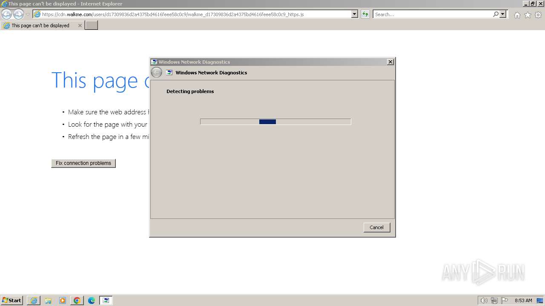Click the volume speaker tray icon

pos(484,300)
